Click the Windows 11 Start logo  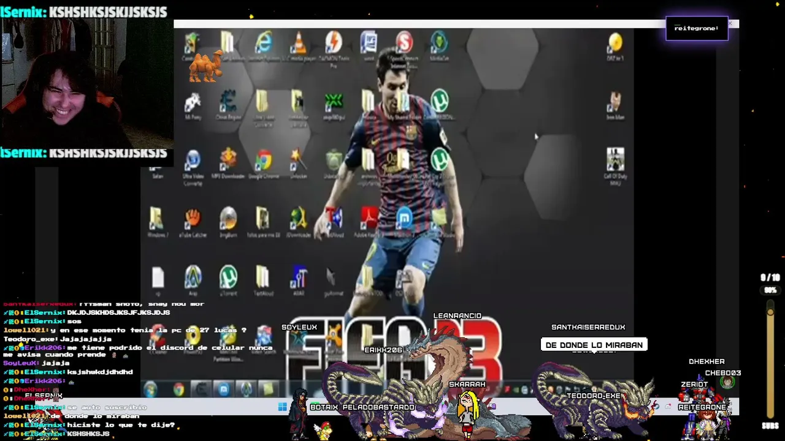pyautogui.click(x=282, y=407)
